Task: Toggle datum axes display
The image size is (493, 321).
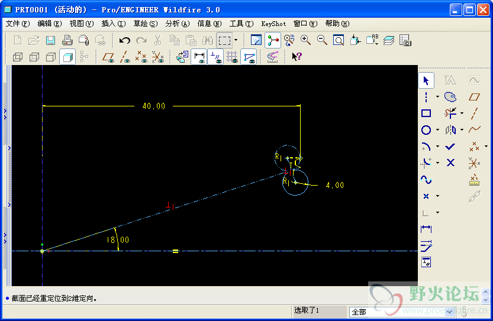Action: tap(125, 57)
